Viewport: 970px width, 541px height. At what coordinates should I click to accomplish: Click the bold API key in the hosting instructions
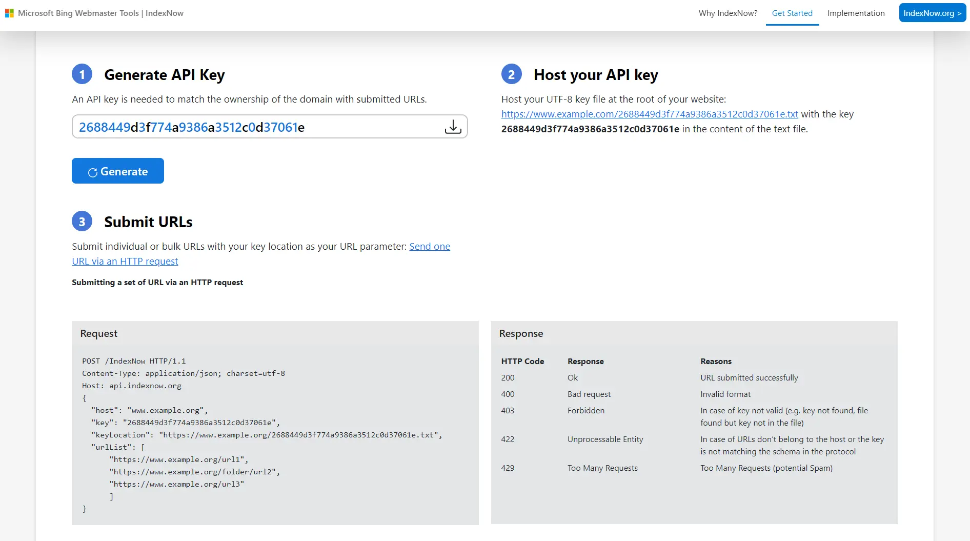tap(590, 129)
